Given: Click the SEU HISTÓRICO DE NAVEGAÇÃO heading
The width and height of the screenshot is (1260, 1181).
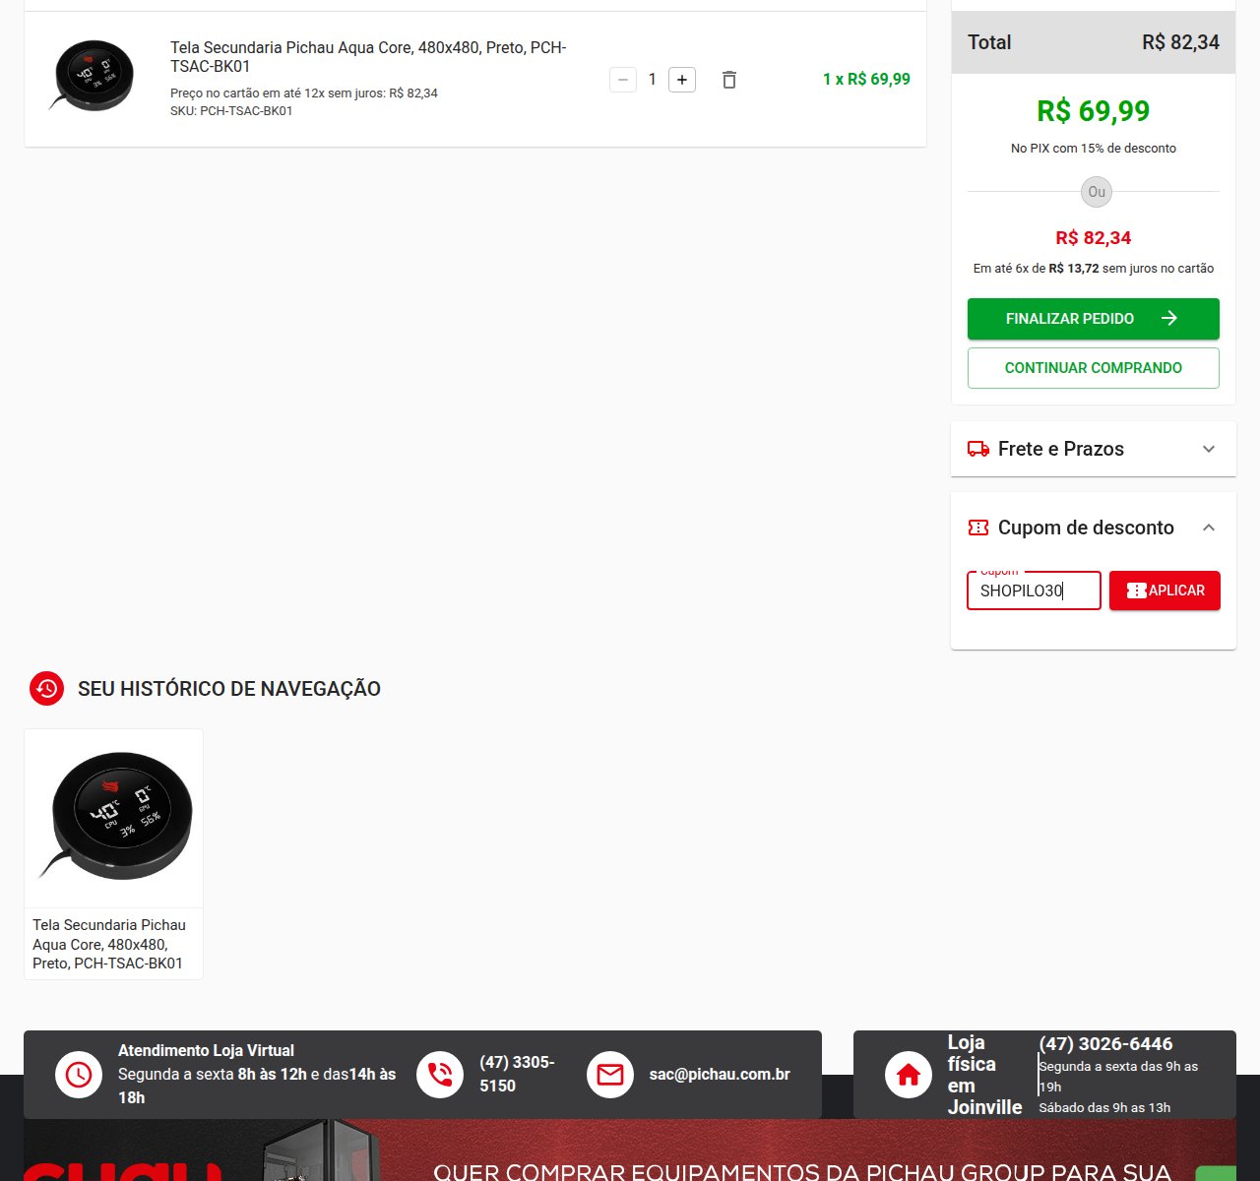Looking at the screenshot, I should [229, 689].
